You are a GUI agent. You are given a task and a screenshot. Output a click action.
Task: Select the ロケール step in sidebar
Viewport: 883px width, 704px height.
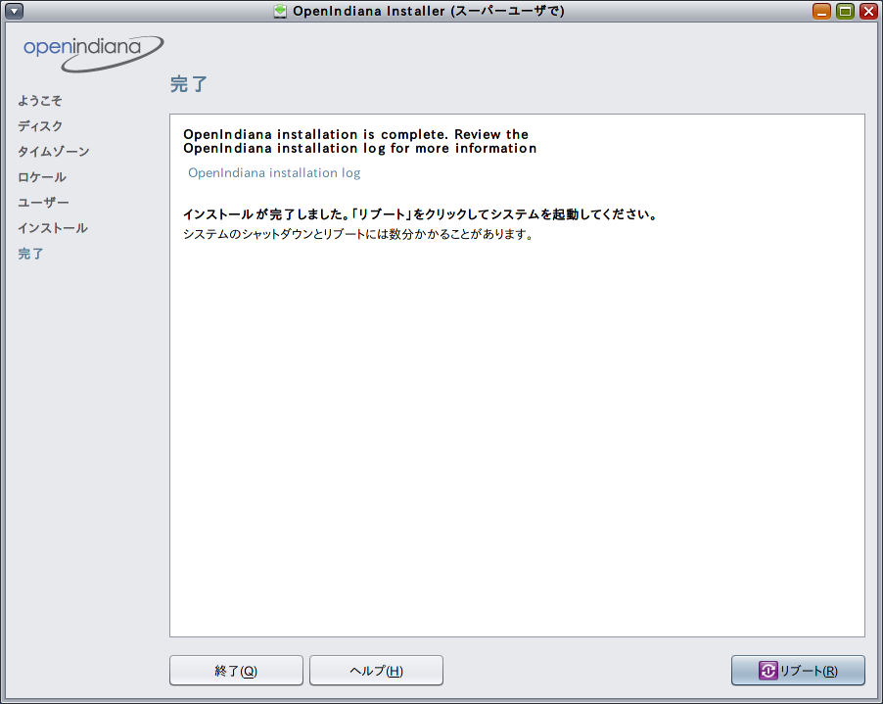coord(42,177)
